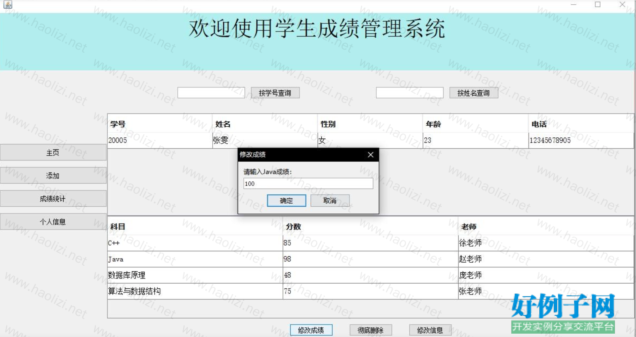Close the 修改成绩 dialog
Viewport: 636px width, 337px height.
click(370, 155)
